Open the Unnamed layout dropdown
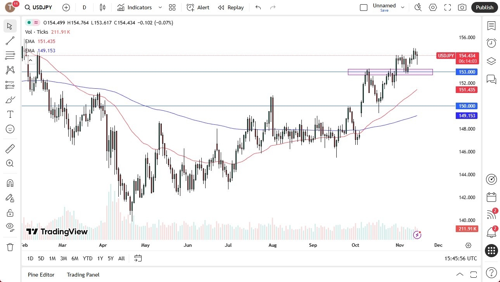 pos(403,7)
